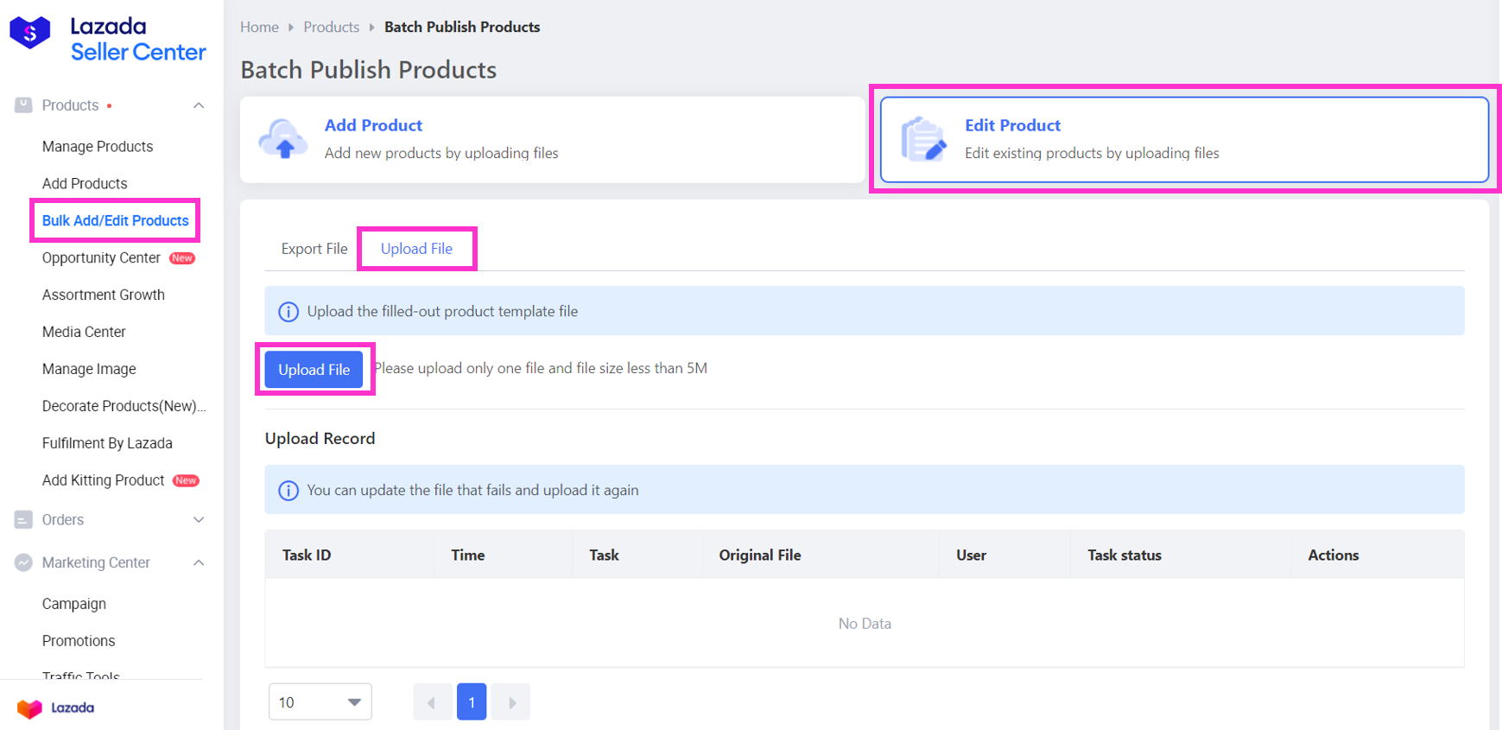The image size is (1502, 730).
Task: Select page 1 in pagination
Action: pyautogui.click(x=472, y=702)
